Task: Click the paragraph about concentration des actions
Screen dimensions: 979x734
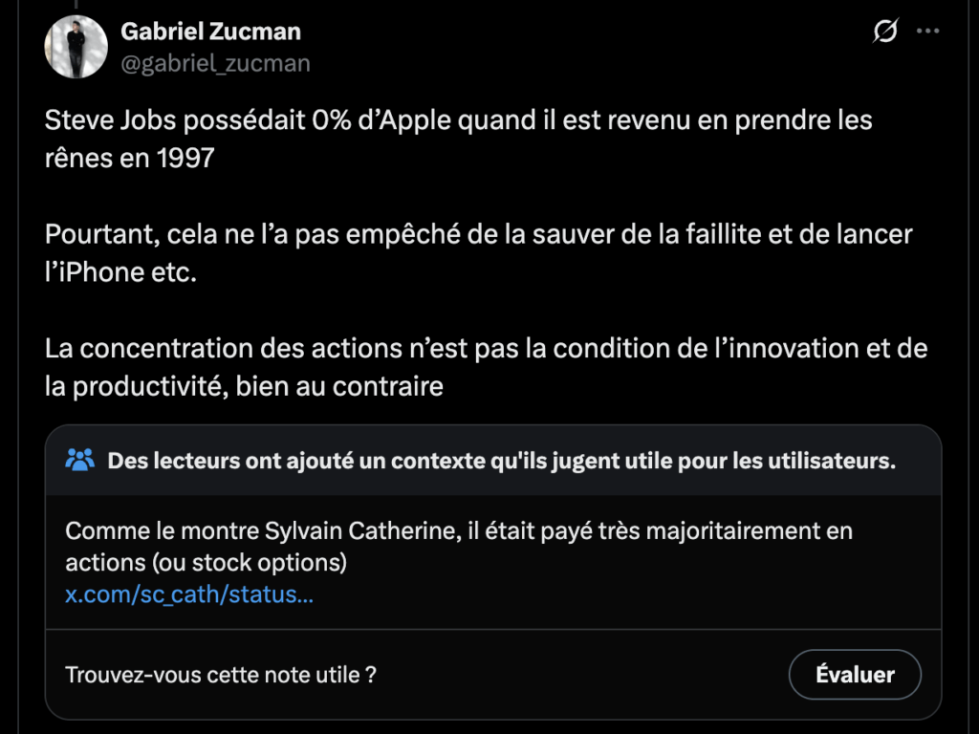Action: tap(485, 367)
